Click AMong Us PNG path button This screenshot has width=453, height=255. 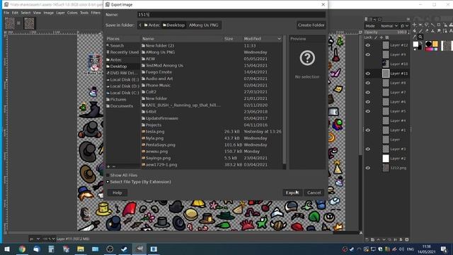tap(204, 25)
